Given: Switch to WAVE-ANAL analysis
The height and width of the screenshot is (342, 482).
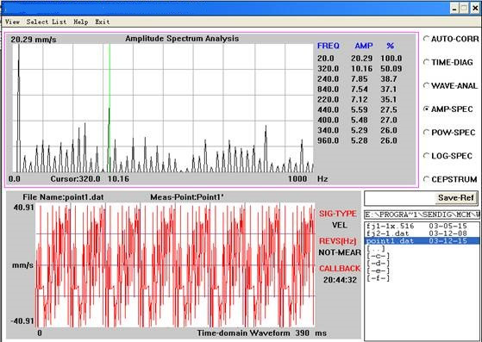Looking at the screenshot, I should click(x=450, y=85).
